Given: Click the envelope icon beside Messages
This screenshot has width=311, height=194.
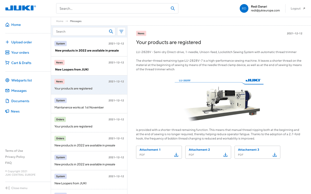Looking at the screenshot, I should 7,91.
